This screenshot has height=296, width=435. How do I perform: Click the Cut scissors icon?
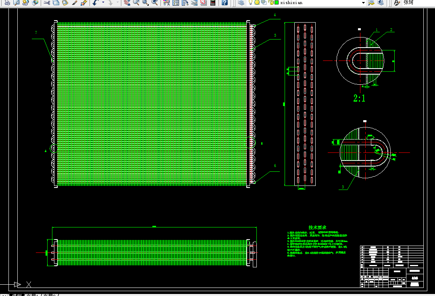(x=47, y=2)
